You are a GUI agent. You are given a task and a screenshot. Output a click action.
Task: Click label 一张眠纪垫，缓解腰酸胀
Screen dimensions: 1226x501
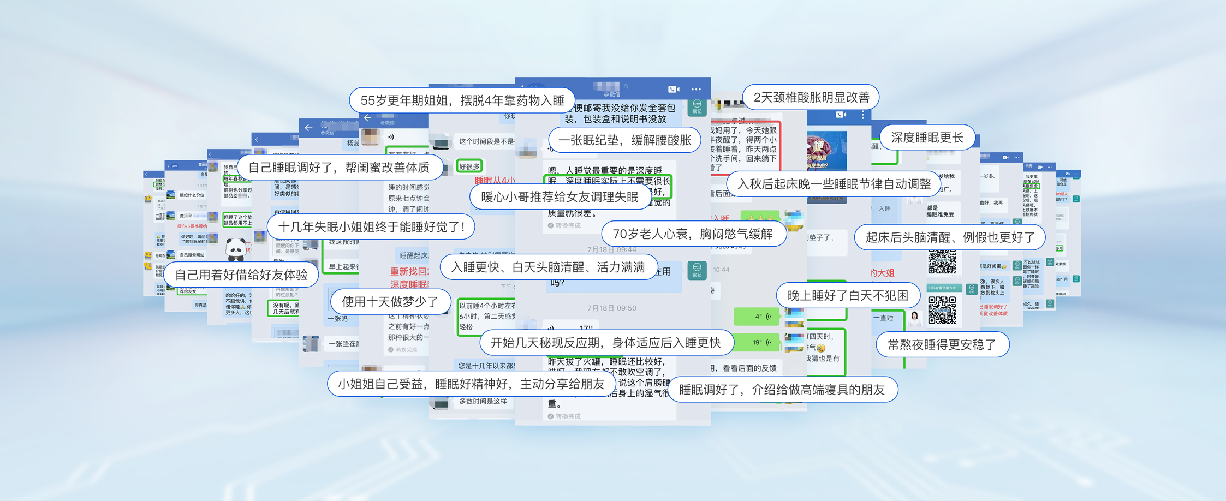pyautogui.click(x=625, y=140)
